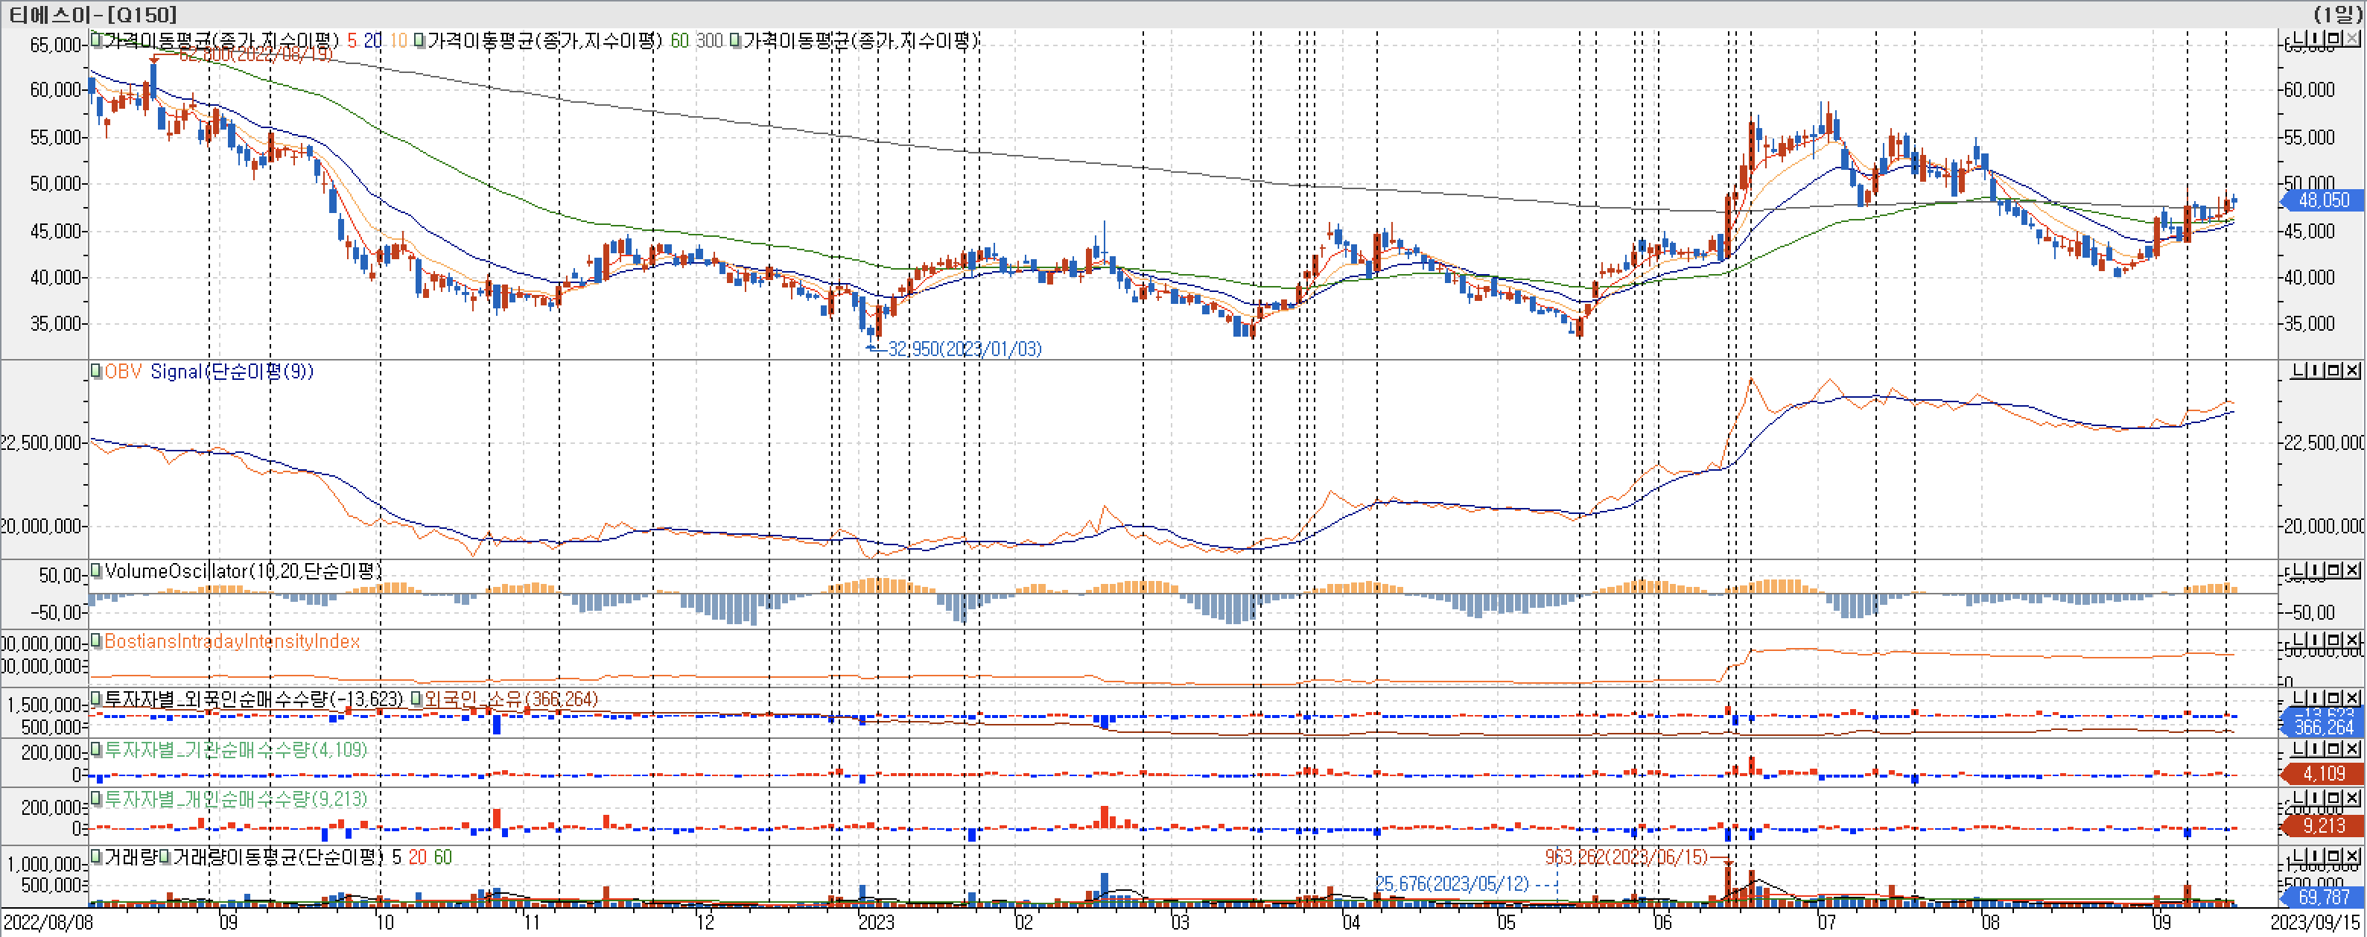Maximize the VolumeOscillator panel
2367x937 pixels.
coord(2334,571)
